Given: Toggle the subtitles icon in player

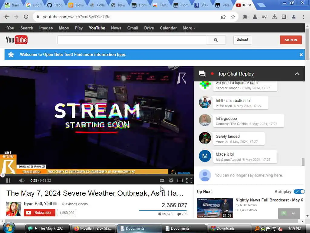Looking at the screenshot, I should (162, 180).
